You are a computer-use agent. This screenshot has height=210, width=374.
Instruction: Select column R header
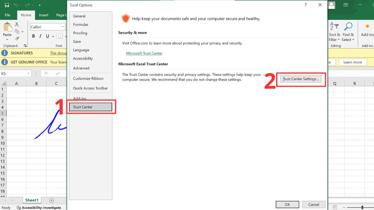(x=355, y=83)
